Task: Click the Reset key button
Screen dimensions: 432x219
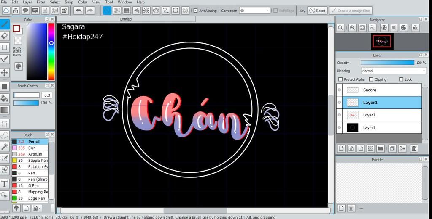Action: click(x=317, y=11)
